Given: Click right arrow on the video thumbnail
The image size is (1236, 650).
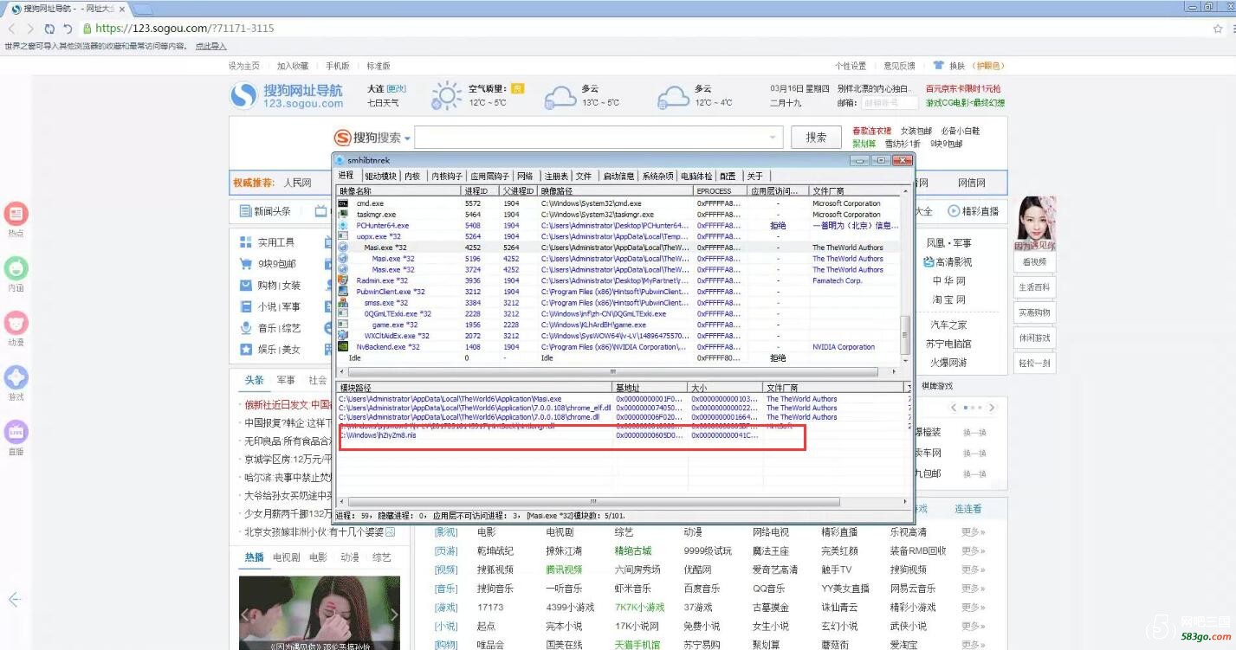Looking at the screenshot, I should (x=393, y=614).
